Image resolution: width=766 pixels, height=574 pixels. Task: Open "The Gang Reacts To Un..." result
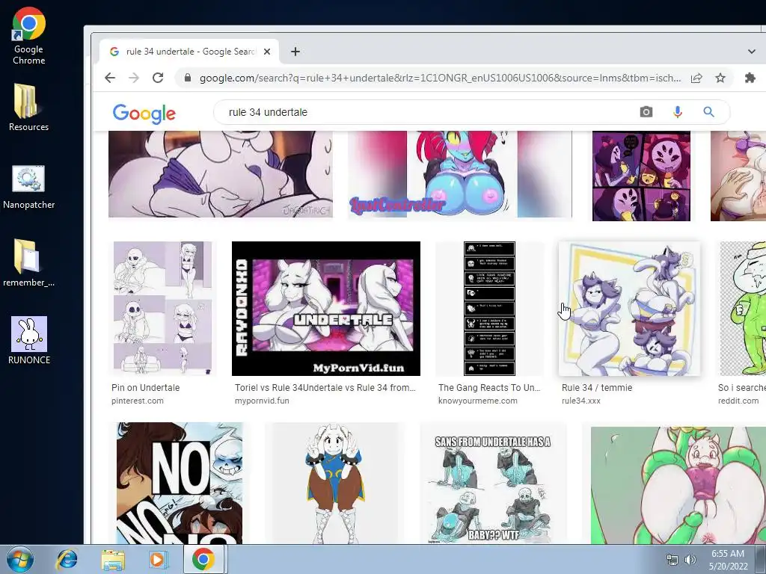click(x=489, y=388)
